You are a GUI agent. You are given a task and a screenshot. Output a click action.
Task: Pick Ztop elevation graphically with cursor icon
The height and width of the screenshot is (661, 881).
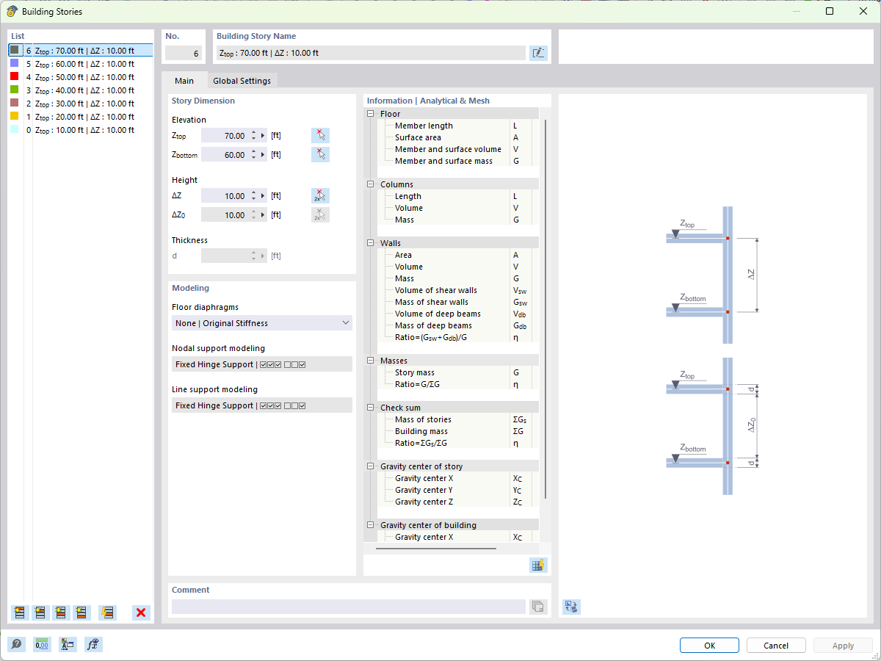click(320, 135)
